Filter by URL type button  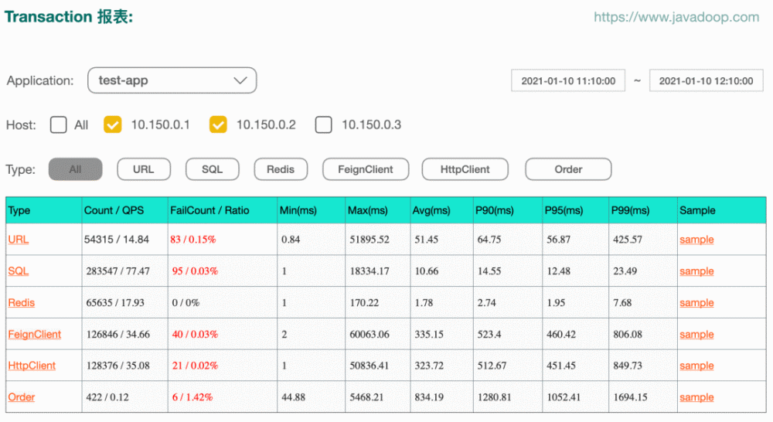click(144, 169)
